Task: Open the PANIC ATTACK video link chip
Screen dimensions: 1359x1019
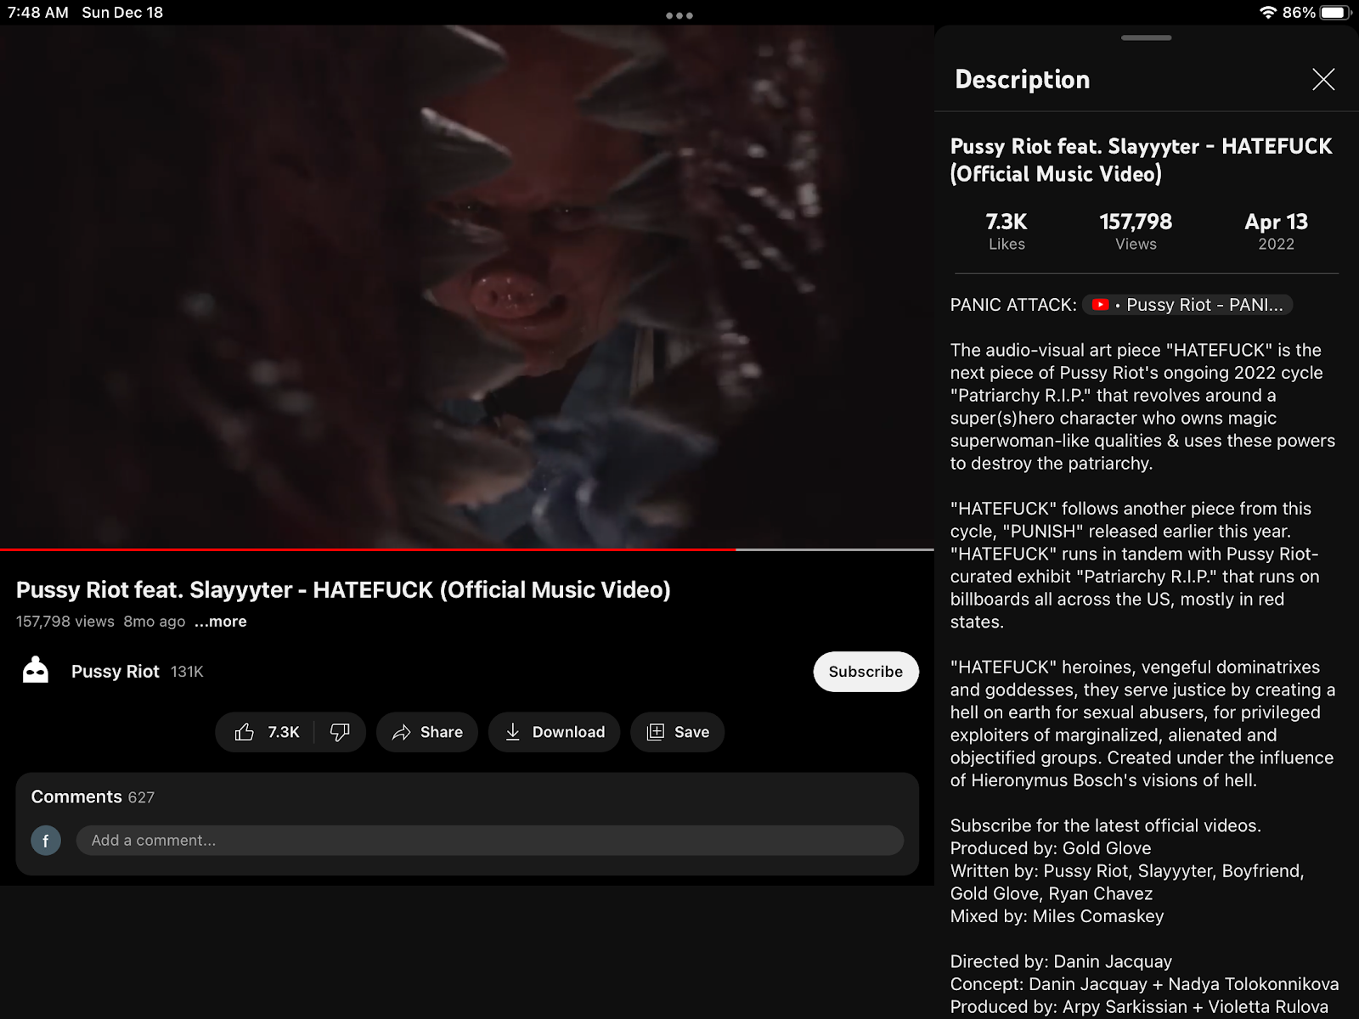Action: [x=1187, y=305]
